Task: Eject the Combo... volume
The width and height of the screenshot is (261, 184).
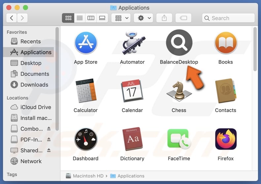Action: click(x=49, y=129)
